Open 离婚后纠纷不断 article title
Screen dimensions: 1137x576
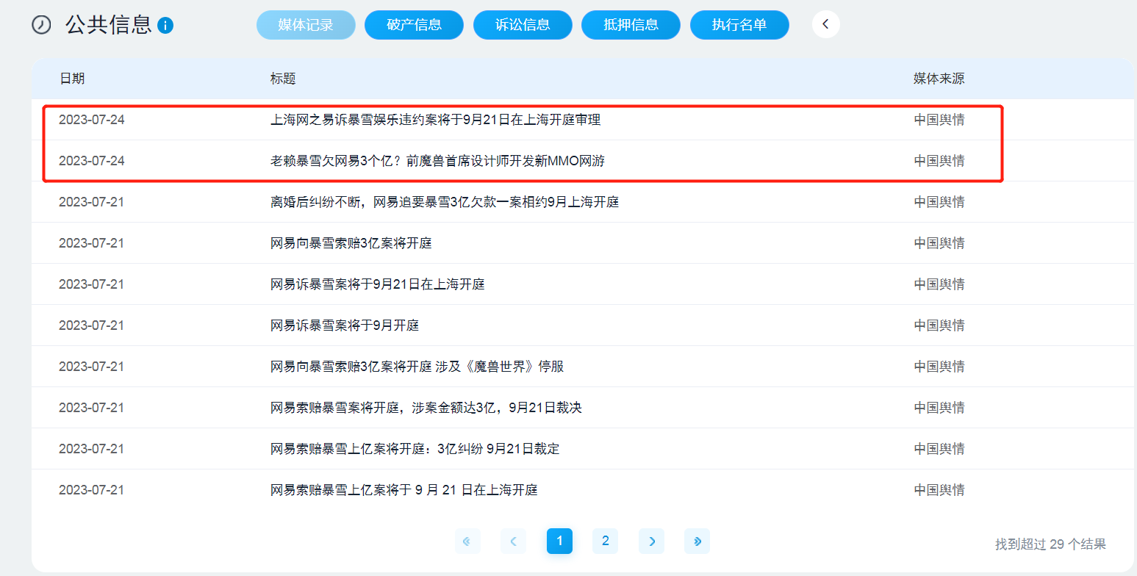445,202
